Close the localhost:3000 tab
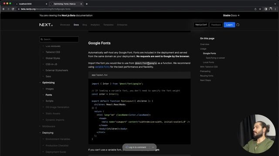Viewport: 279px width, 156px height. tap(47, 4)
